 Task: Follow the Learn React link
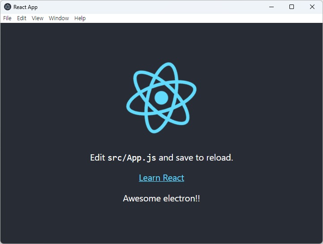tap(161, 178)
